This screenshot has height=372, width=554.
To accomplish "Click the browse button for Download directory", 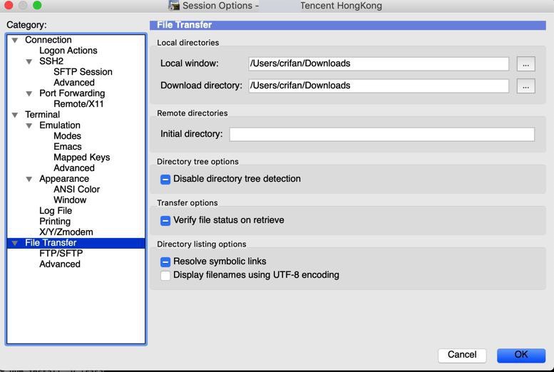I will point(525,86).
